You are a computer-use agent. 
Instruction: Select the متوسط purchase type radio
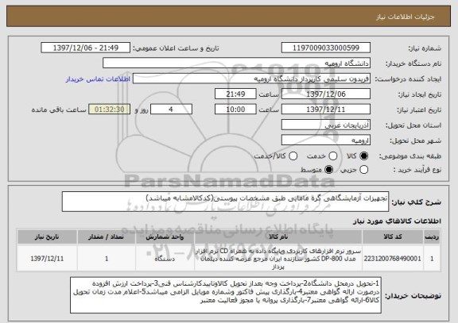(329, 170)
